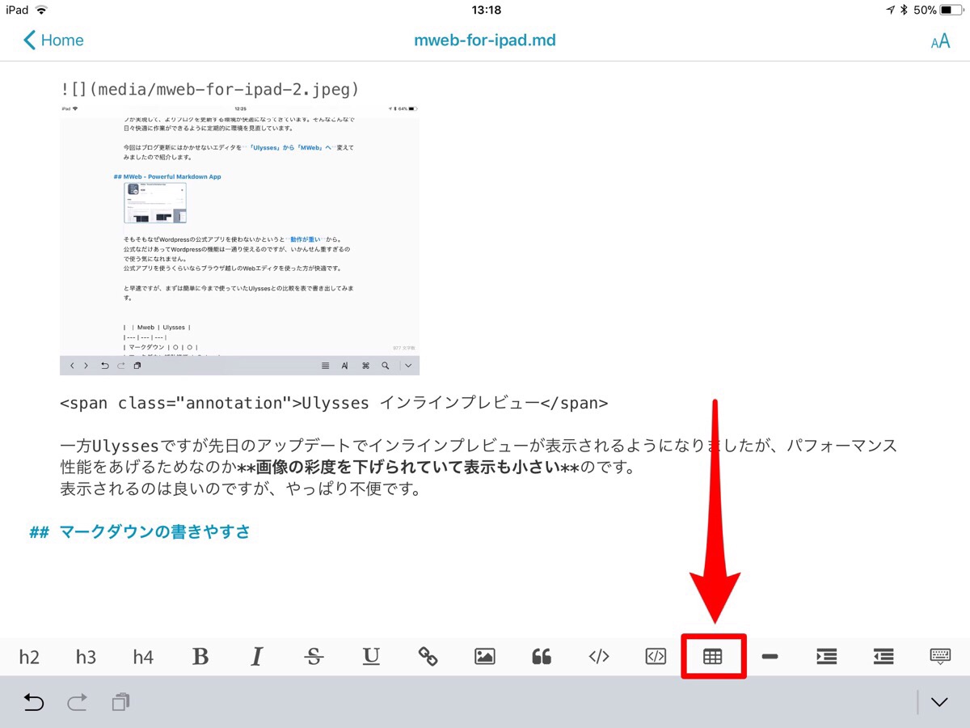Redo the last edit
Image resolution: width=970 pixels, height=728 pixels.
pos(77,702)
